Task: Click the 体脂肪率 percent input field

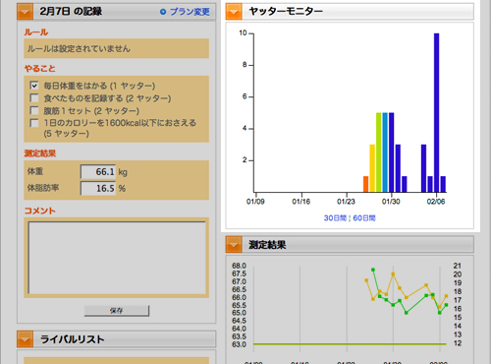Action: click(x=98, y=188)
